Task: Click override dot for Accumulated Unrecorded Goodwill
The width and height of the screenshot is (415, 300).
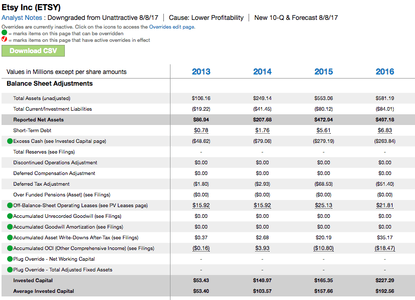Action: (x=10, y=216)
